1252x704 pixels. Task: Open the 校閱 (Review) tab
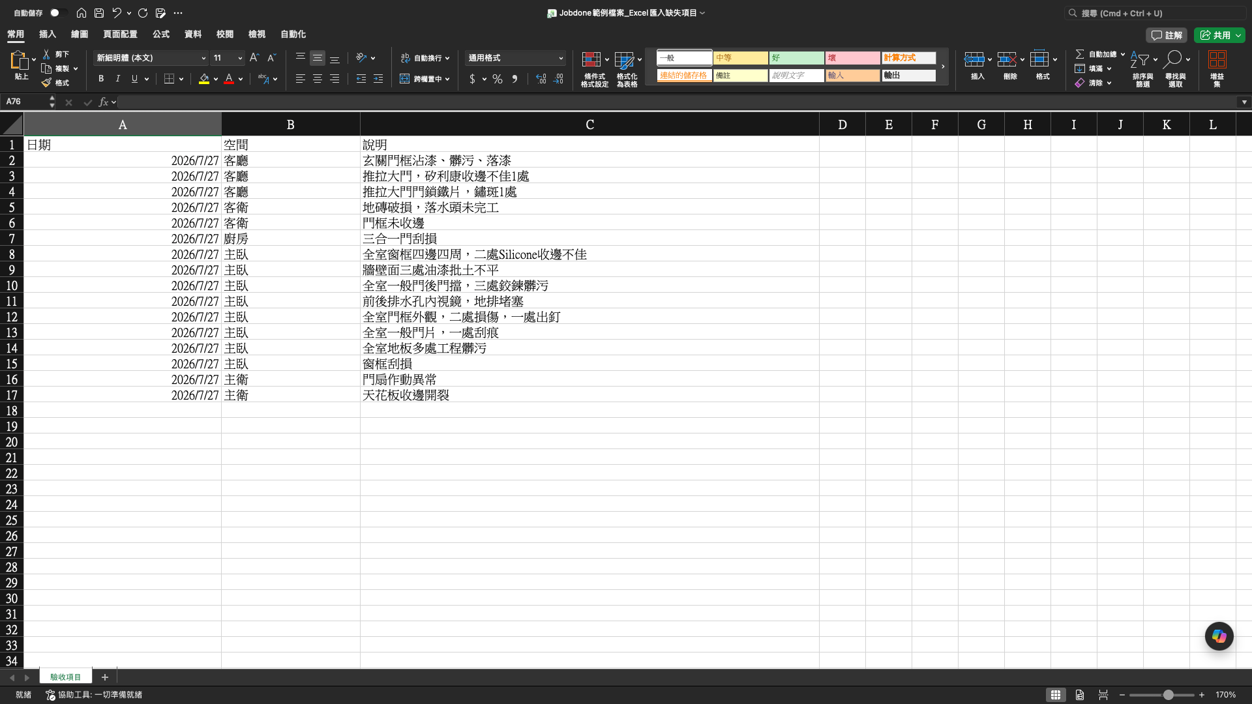[225, 35]
